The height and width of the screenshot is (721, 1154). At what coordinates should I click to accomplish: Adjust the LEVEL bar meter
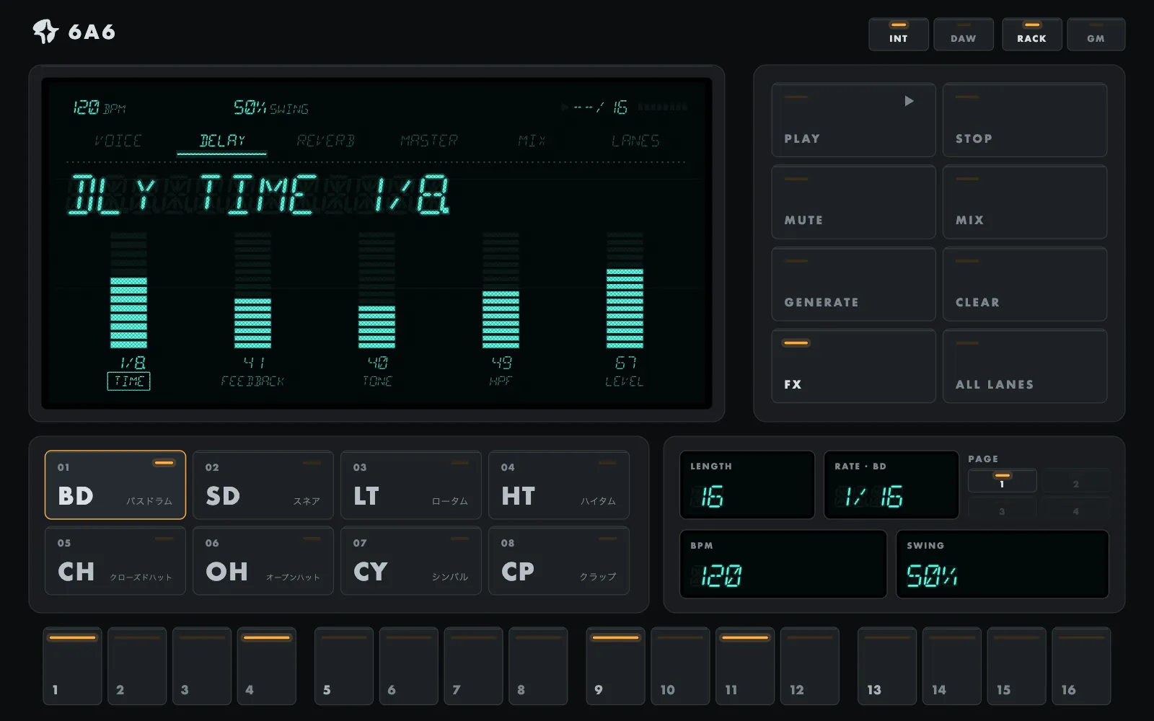pos(625,291)
